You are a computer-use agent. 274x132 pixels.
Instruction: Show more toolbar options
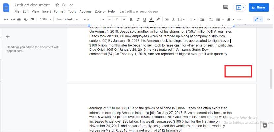click(x=239, y=19)
